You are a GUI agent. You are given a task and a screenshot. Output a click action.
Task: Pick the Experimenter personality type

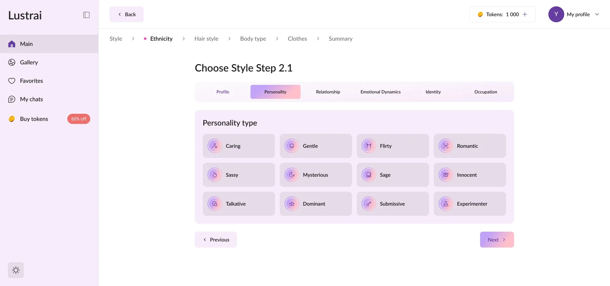(x=470, y=204)
